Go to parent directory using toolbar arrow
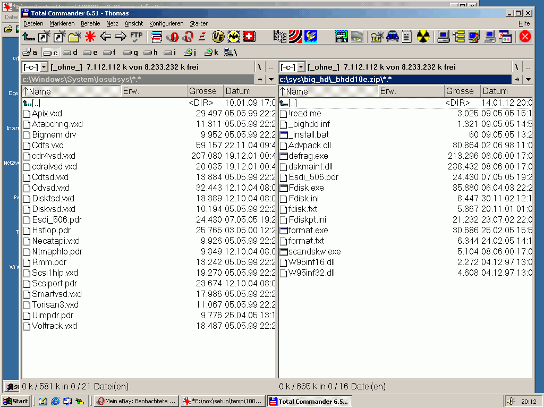Screen dimensions: 544x408 point(29,37)
